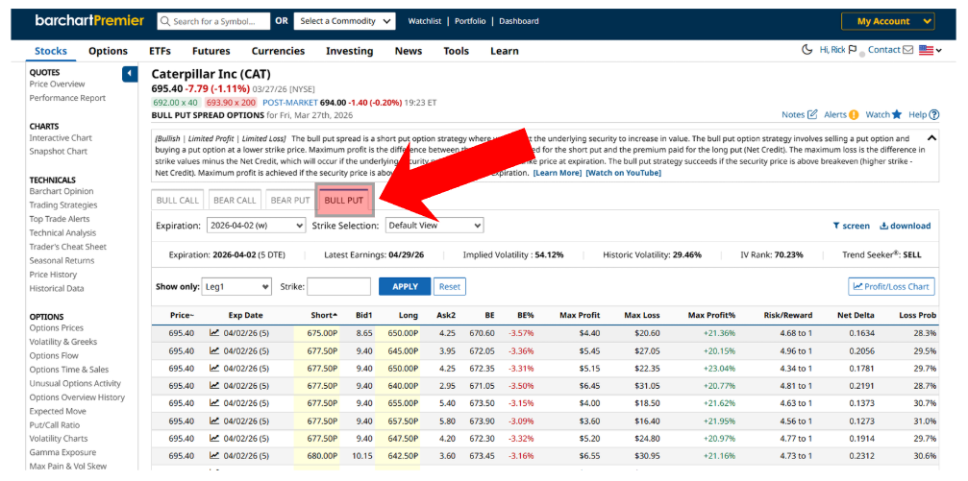Toggle dark mode with the moon icon
Screen dimensions: 968x481
tap(807, 50)
